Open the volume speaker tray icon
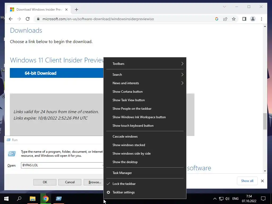Screen dimensions: 272x204 point(227,199)
